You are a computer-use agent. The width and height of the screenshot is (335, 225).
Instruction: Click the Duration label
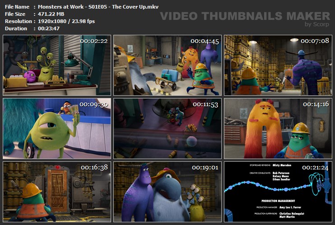[x=16, y=28]
